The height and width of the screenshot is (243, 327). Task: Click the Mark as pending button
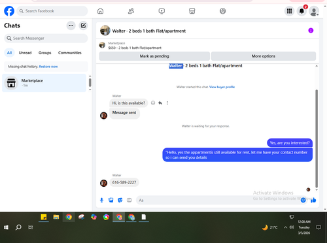point(154,56)
